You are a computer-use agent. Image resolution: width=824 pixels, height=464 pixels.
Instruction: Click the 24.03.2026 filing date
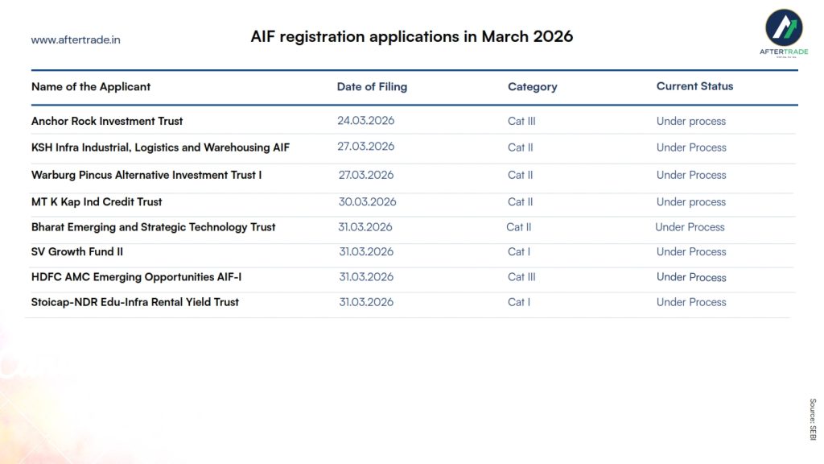365,121
